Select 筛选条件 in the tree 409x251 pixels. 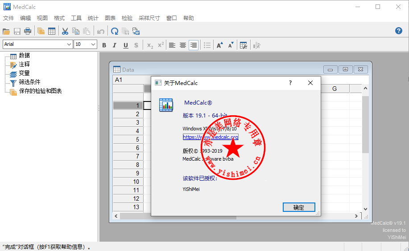pyautogui.click(x=29, y=82)
